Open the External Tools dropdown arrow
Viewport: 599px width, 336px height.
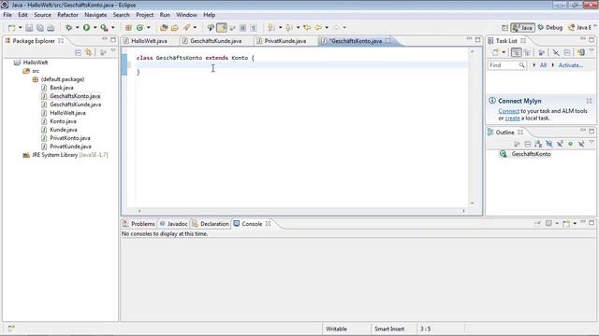(112, 28)
